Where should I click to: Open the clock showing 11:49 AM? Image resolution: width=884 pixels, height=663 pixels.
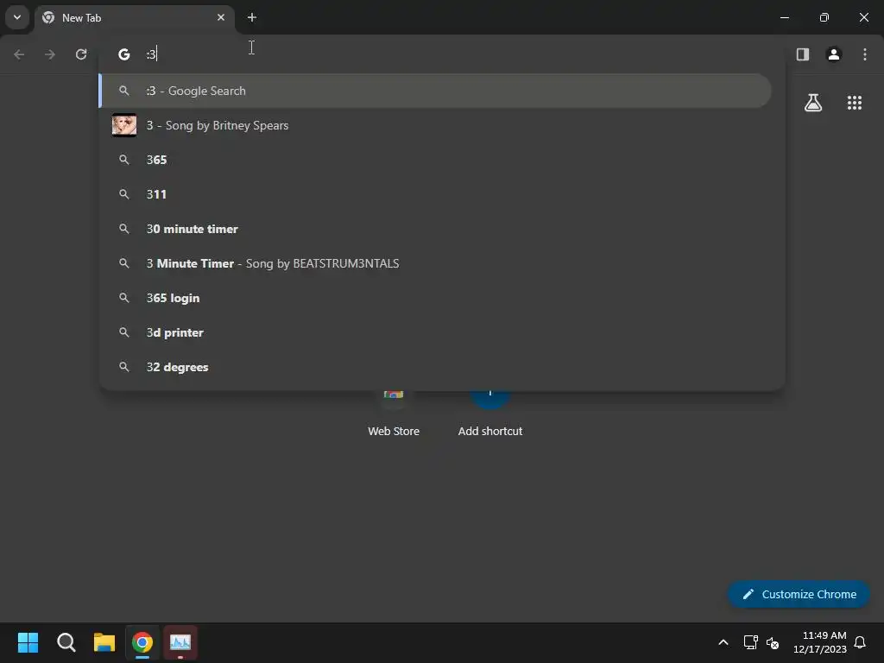pyautogui.click(x=820, y=642)
